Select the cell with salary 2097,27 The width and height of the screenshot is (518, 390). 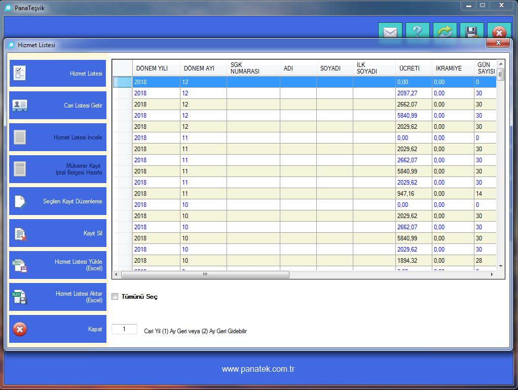pyautogui.click(x=414, y=93)
